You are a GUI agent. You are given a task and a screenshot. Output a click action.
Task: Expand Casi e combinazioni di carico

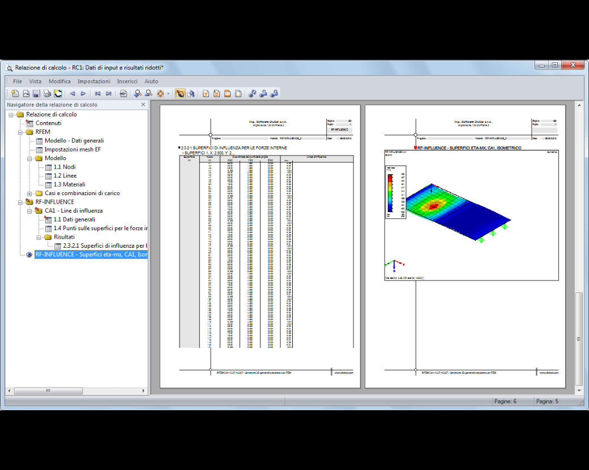(29, 193)
